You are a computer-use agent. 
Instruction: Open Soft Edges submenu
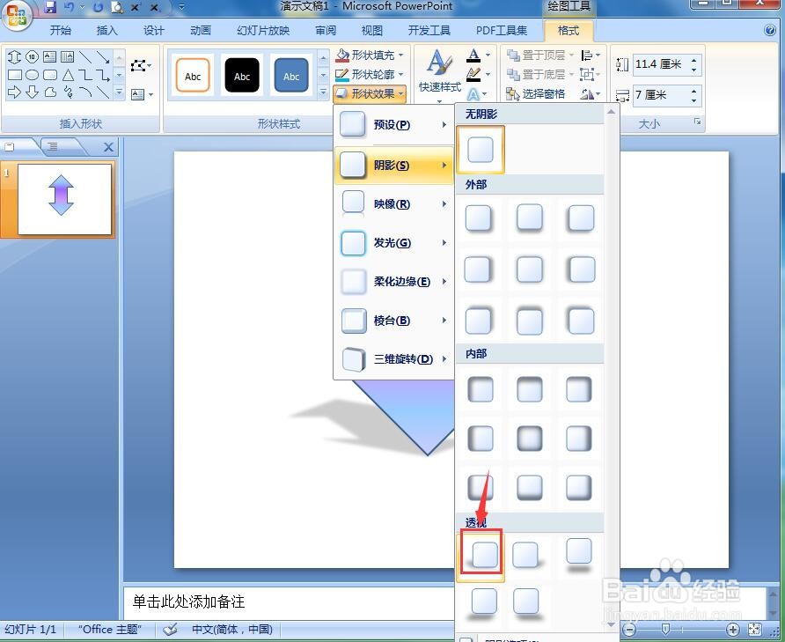click(x=393, y=282)
